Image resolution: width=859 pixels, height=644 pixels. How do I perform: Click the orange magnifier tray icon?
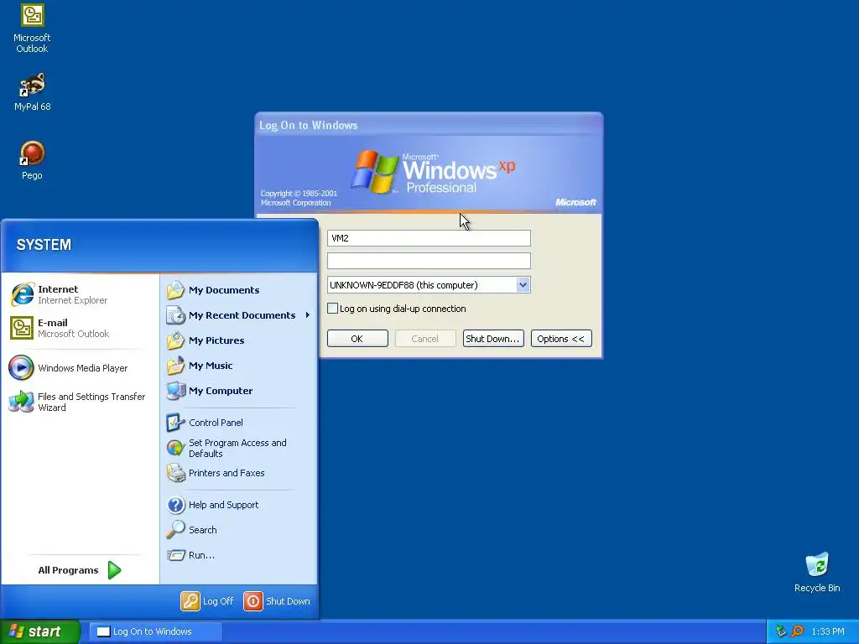click(797, 631)
